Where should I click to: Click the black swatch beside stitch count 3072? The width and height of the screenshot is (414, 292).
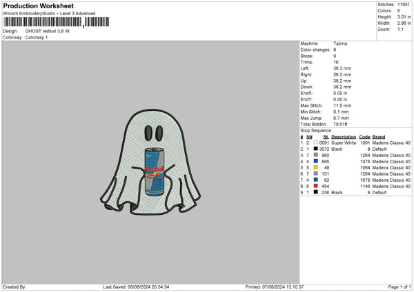pyautogui.click(x=316, y=149)
